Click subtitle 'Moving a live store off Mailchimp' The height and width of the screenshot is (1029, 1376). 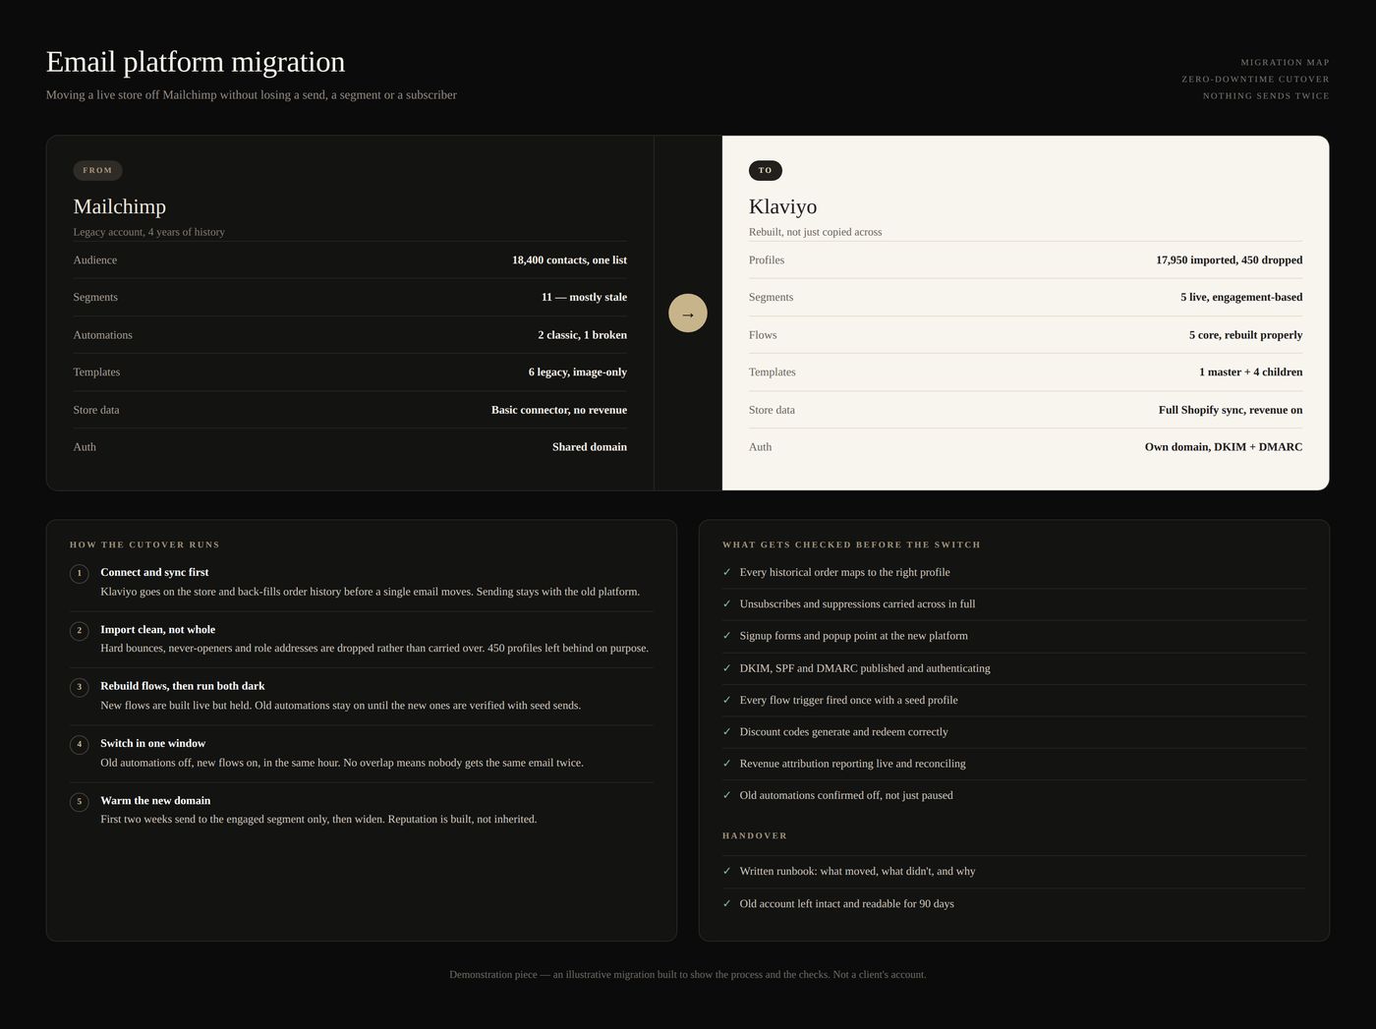252,95
